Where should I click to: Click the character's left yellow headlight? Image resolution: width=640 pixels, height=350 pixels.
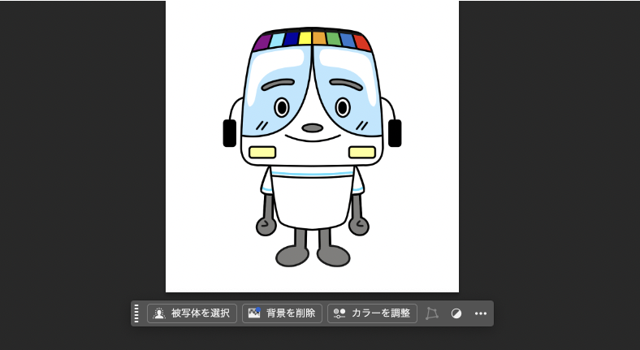coord(262,152)
